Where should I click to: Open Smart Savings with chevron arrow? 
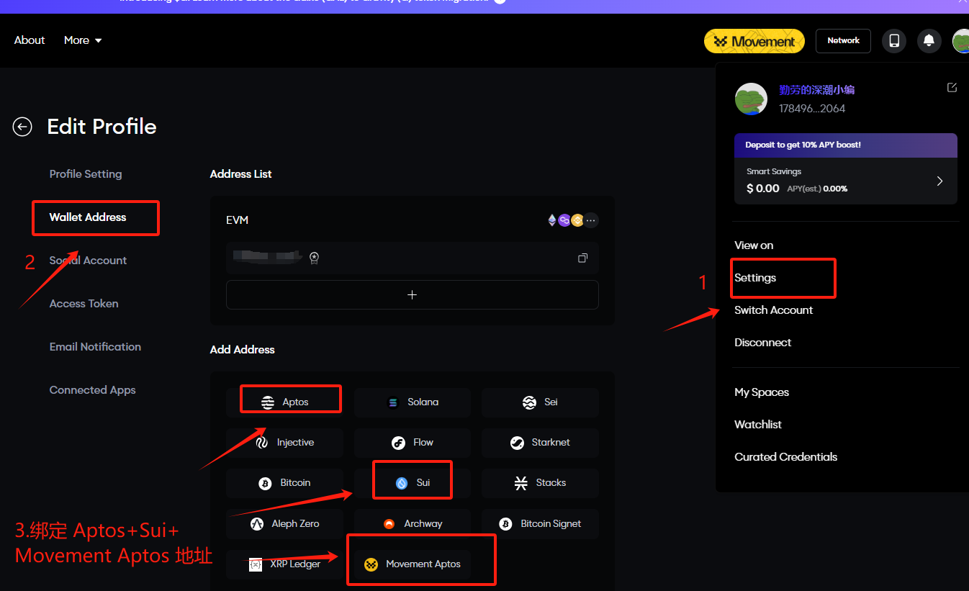pyautogui.click(x=939, y=181)
